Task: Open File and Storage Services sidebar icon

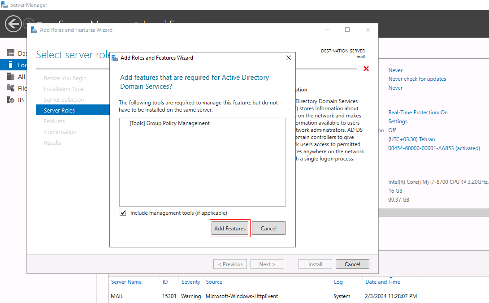Action: pyautogui.click(x=11, y=88)
